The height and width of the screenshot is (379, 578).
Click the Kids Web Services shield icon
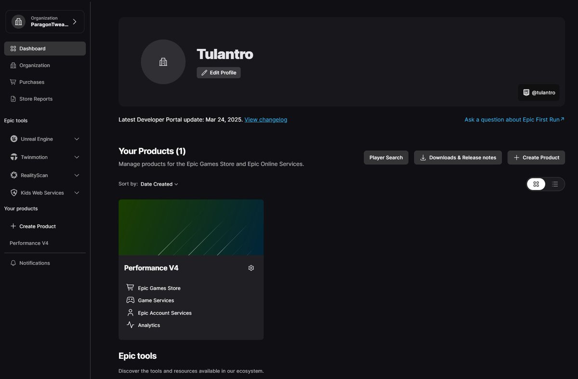tap(14, 192)
